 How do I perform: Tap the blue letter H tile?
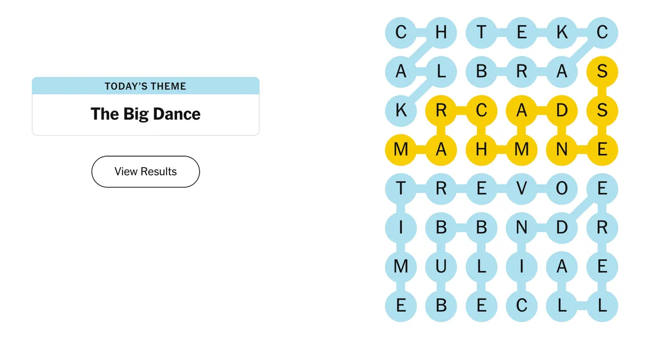(441, 33)
